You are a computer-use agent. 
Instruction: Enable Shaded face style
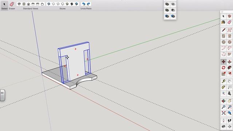67,4
